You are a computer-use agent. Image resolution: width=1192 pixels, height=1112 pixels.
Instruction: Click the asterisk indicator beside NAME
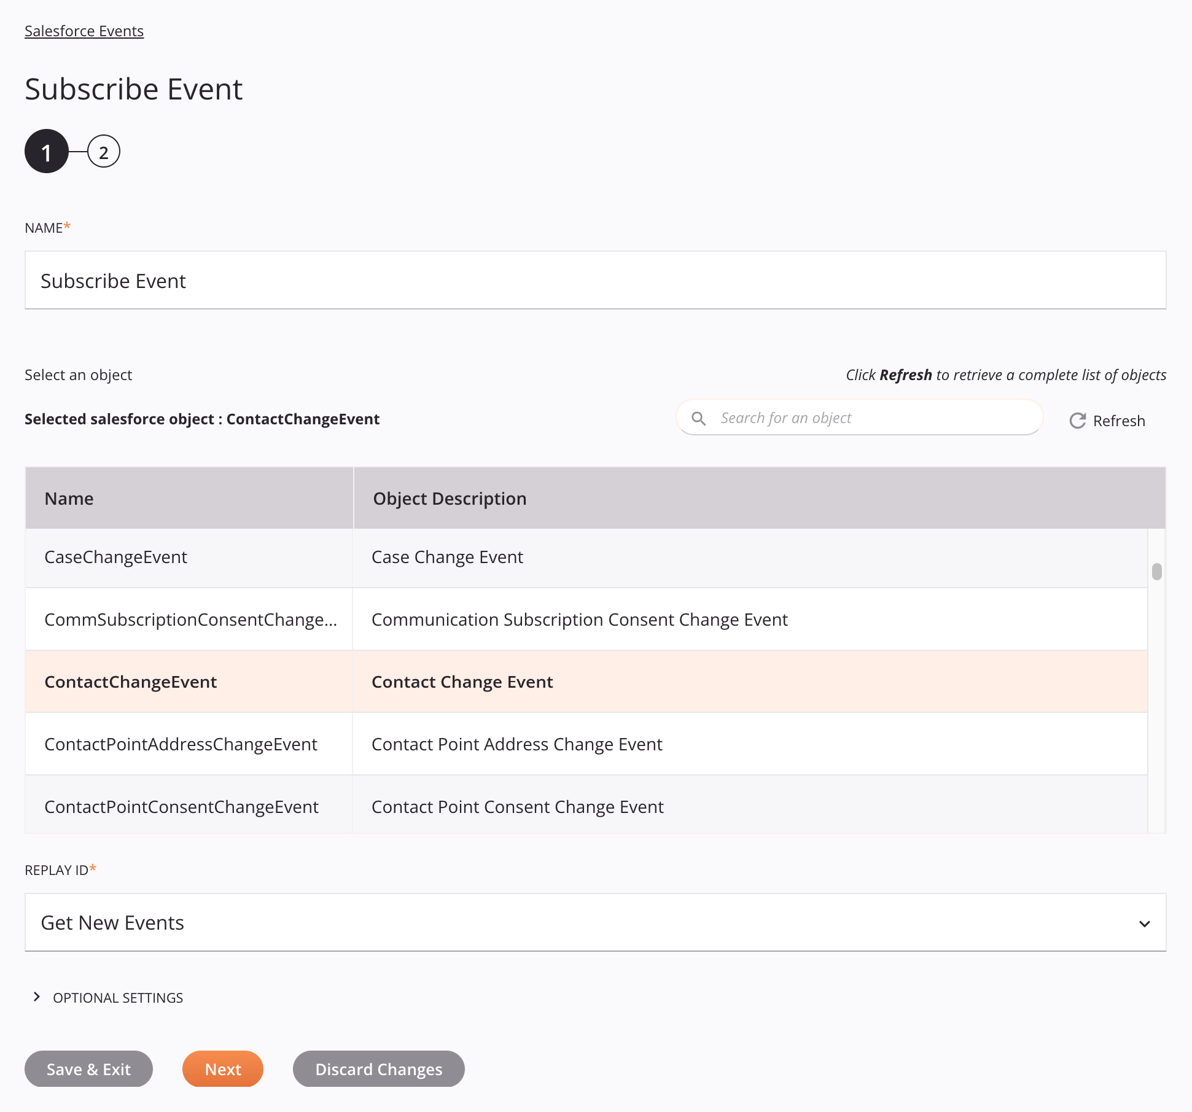(x=66, y=226)
